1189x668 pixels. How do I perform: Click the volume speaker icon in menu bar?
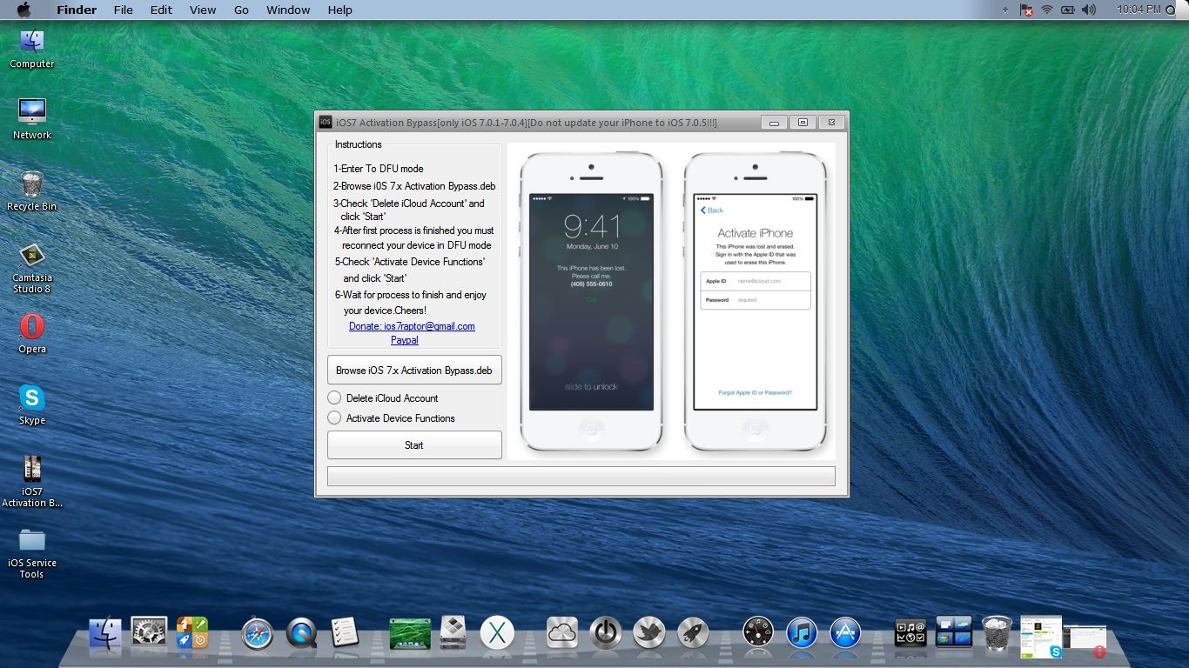click(1089, 10)
